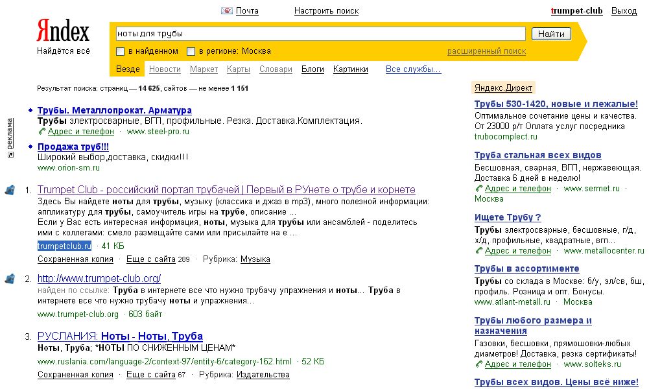Viewport: 649px width, 389px height.
Task: Click the icon next to trumpet-club.org result
Action: (8, 279)
